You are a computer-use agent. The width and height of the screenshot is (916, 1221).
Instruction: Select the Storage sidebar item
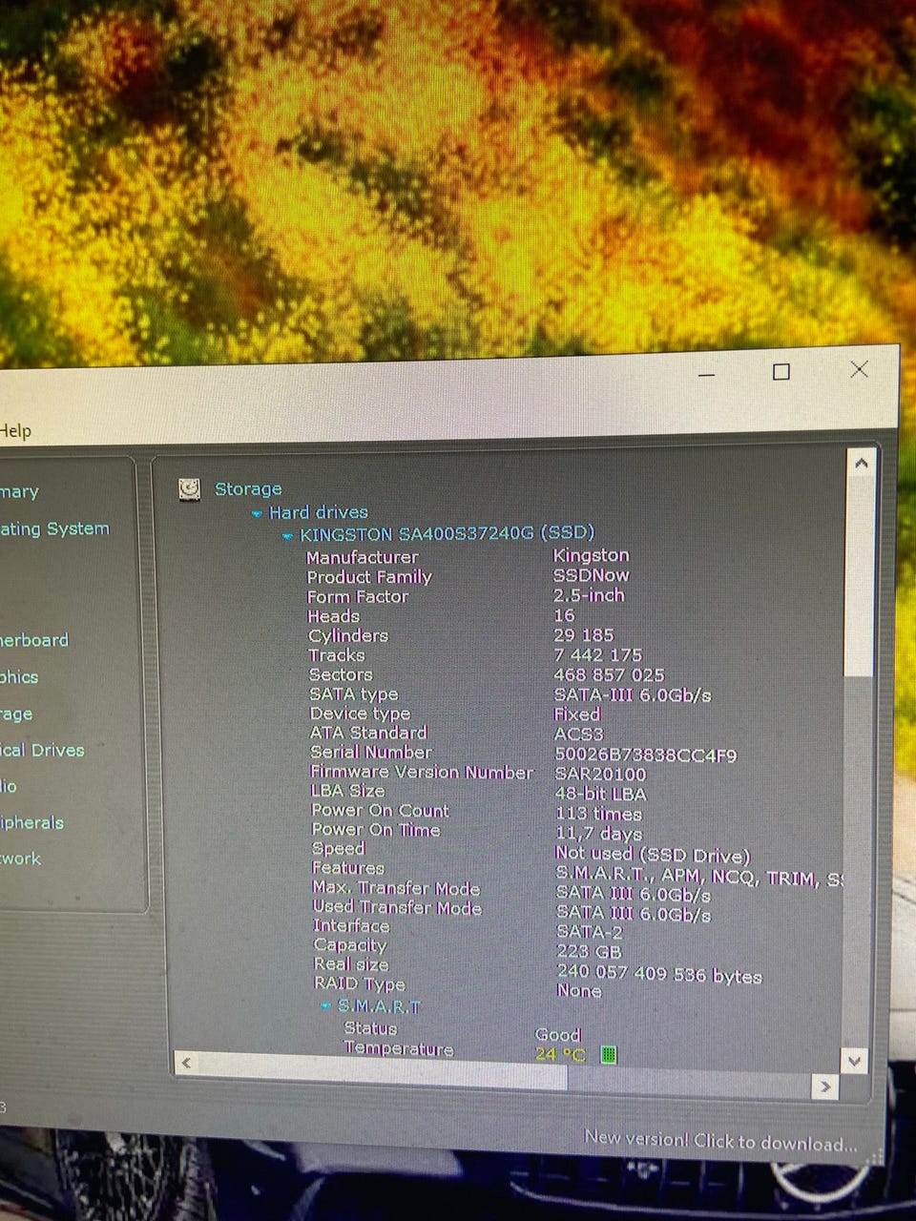click(16, 714)
